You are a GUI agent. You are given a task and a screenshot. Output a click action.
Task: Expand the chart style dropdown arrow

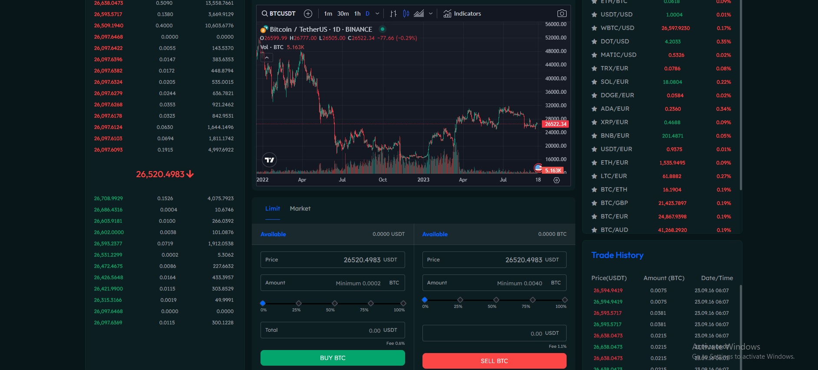(x=431, y=13)
